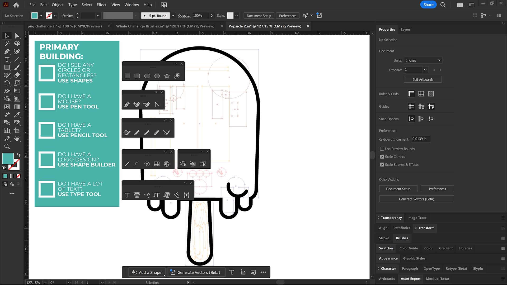The width and height of the screenshot is (507, 285).
Task: Toggle Snap to Point icon in Snap Options
Action: (x=411, y=119)
